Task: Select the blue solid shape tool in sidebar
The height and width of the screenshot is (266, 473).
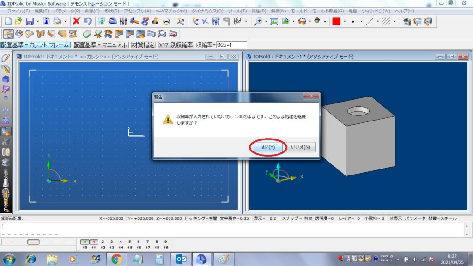Action: 6,79
